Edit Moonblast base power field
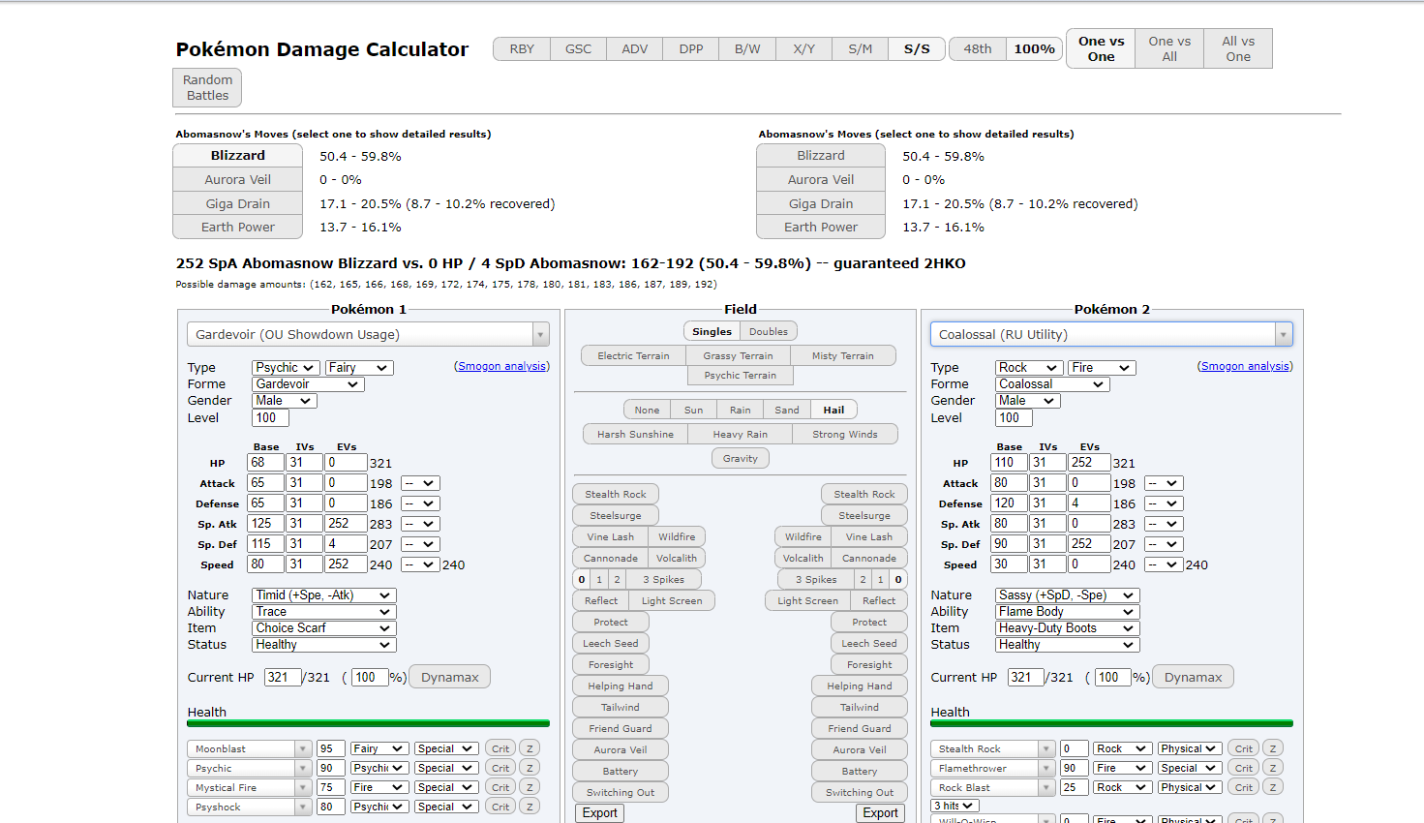 click(331, 748)
